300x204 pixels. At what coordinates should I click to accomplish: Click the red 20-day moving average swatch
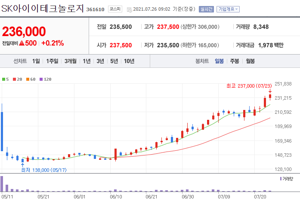14,79
